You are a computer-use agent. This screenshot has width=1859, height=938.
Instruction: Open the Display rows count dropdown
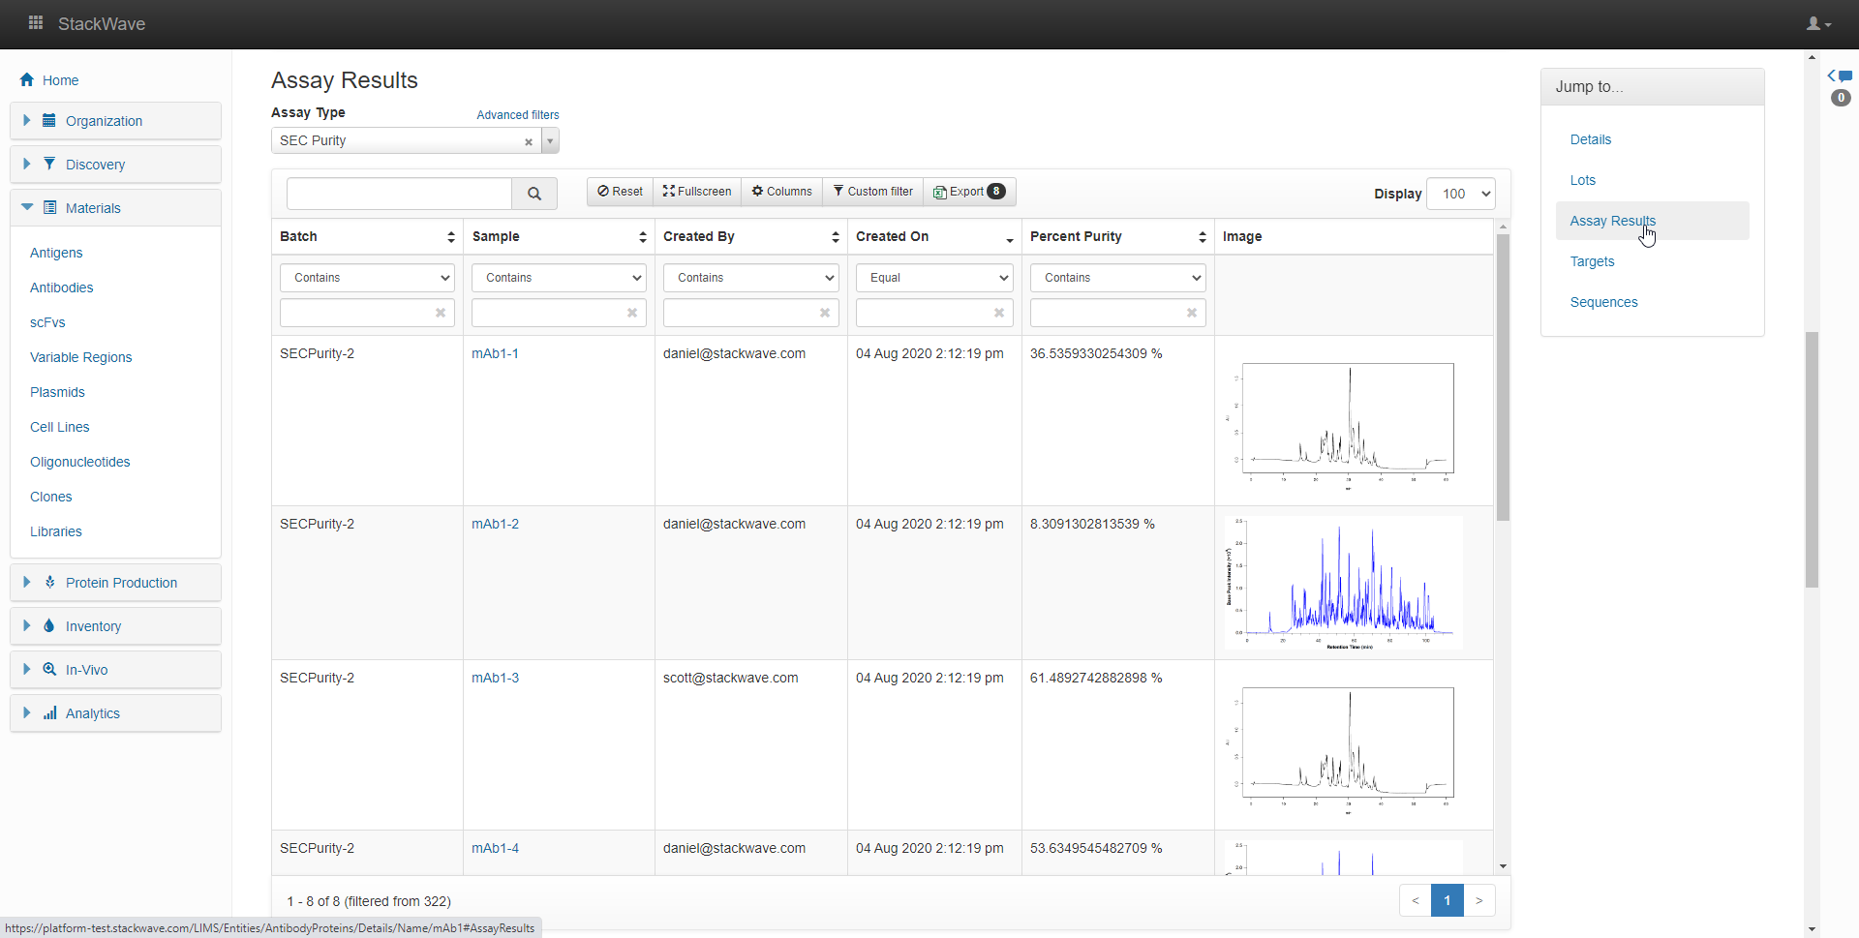pyautogui.click(x=1461, y=194)
